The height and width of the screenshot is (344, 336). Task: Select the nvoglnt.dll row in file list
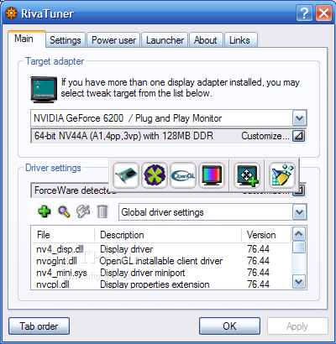point(161,261)
